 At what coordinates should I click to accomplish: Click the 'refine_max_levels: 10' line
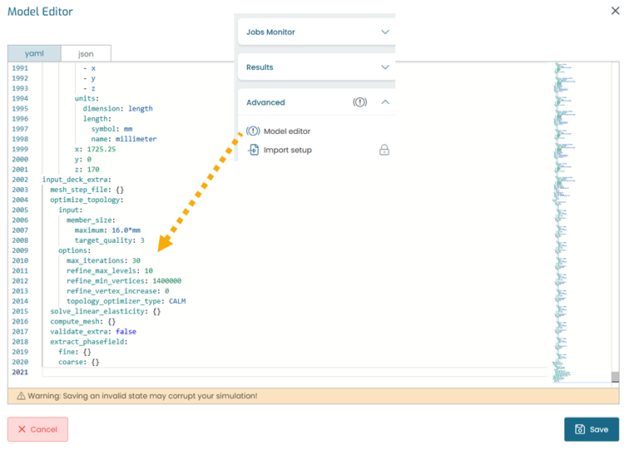pos(110,270)
